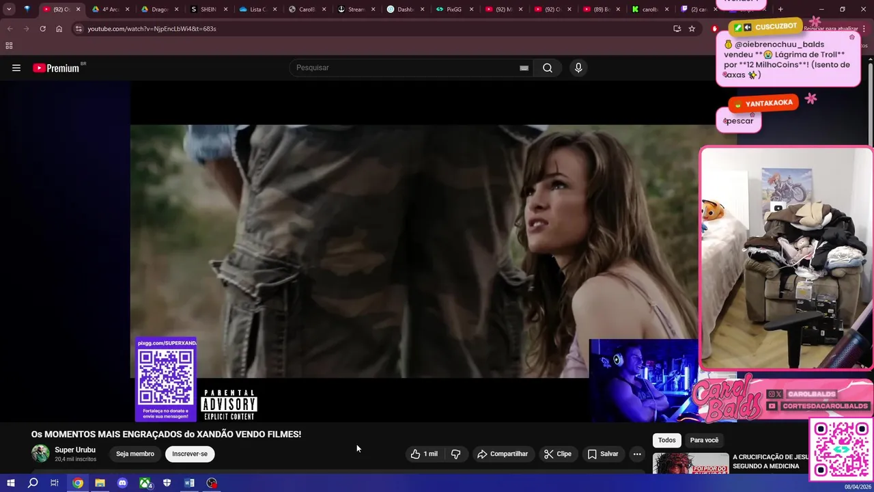874x492 pixels.
Task: Click the browser home icon
Action: point(59,29)
